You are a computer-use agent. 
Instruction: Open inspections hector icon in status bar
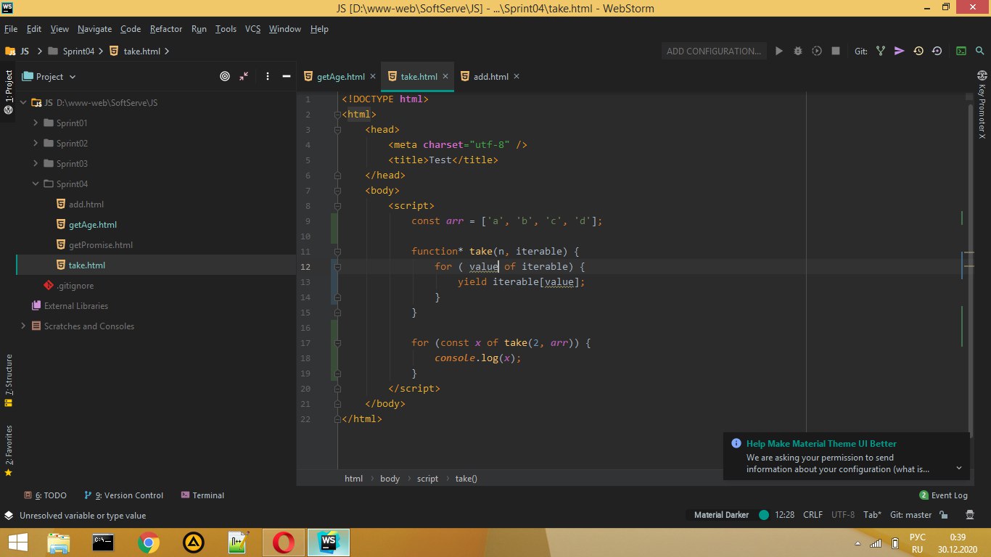coord(970,515)
